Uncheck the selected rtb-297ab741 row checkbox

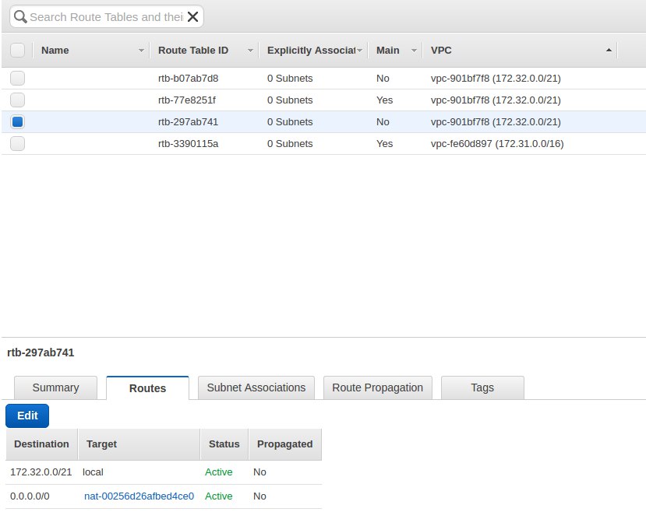click(18, 121)
